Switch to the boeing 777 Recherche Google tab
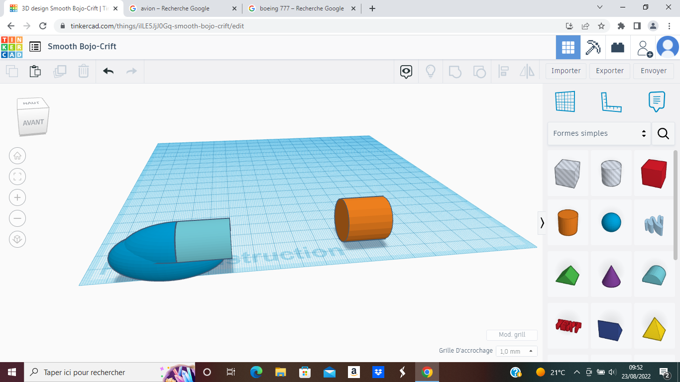Image resolution: width=680 pixels, height=382 pixels. pos(302,8)
